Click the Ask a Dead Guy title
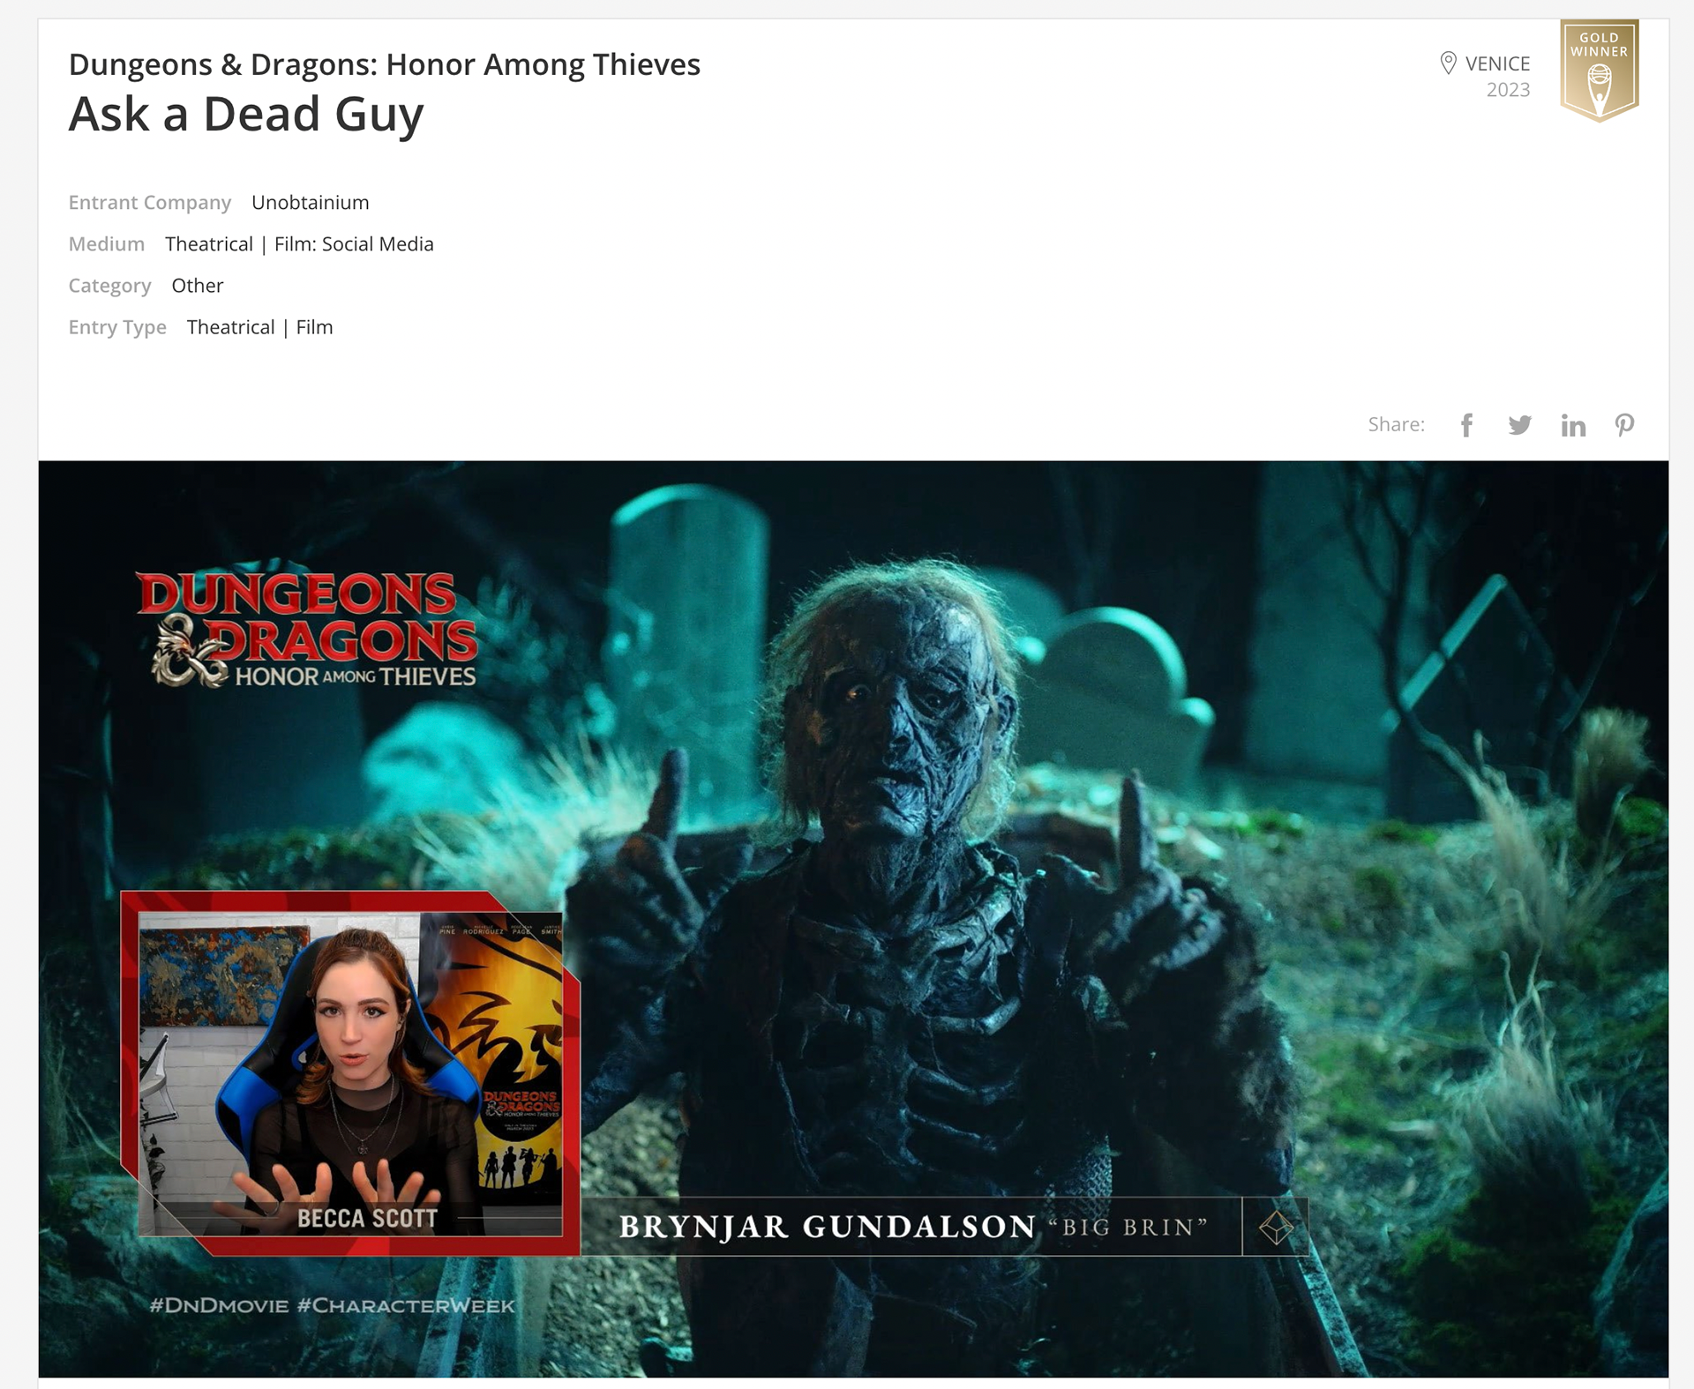The width and height of the screenshot is (1694, 1389). point(246,115)
